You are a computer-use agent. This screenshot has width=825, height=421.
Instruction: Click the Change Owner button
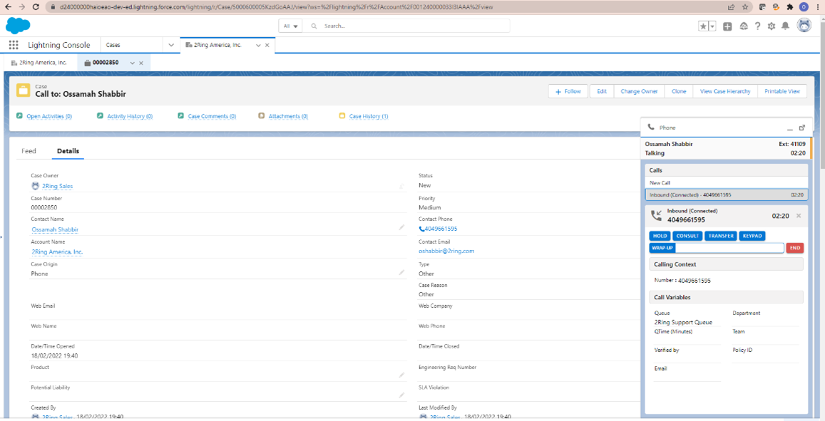pos(638,91)
